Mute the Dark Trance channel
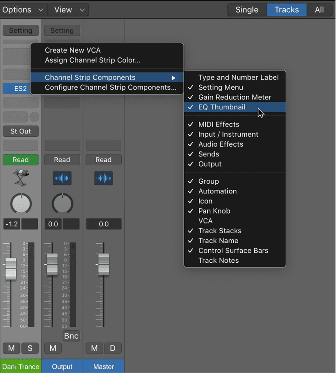336x373 pixels. 11,348
